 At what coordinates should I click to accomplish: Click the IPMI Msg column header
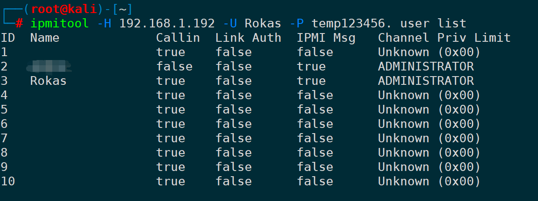pos(326,38)
